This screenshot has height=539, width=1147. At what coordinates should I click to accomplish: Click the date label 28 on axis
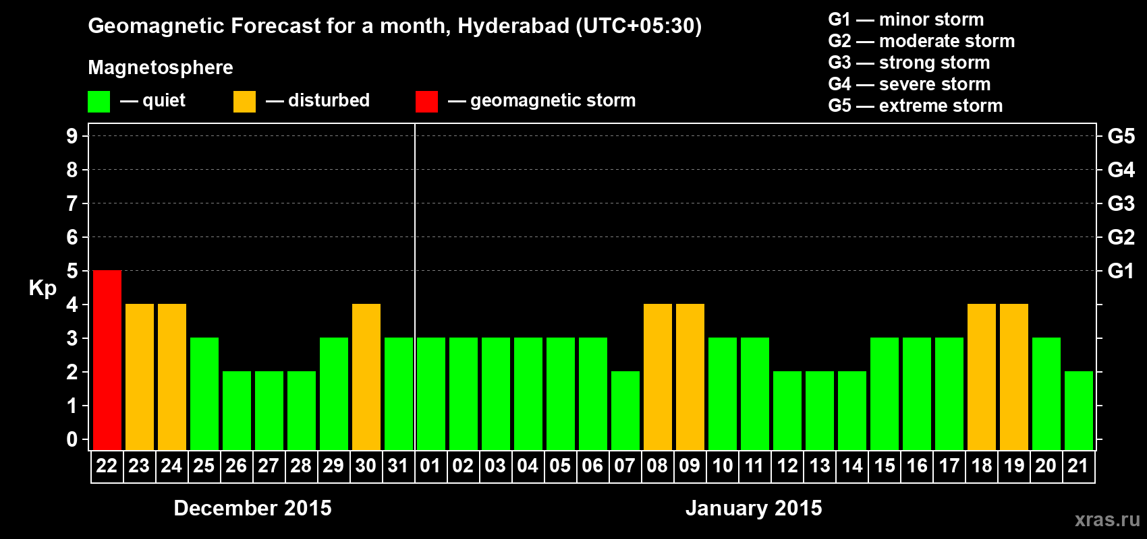pyautogui.click(x=301, y=466)
